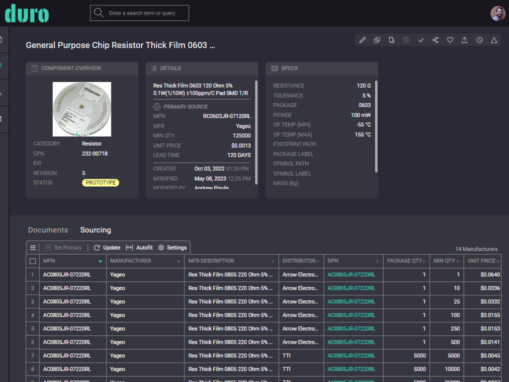Viewport: 509px width, 382px height.
Task: Click the resistor reel thumbnail image
Action: [82, 109]
